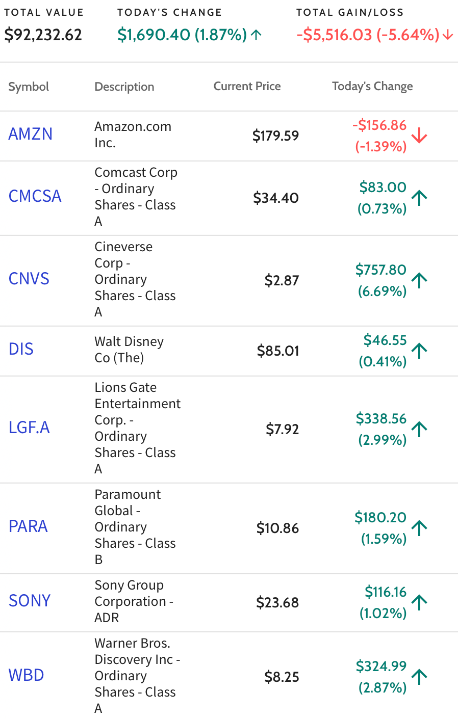
Task: Sort by the Symbol column header
Action: tap(29, 87)
